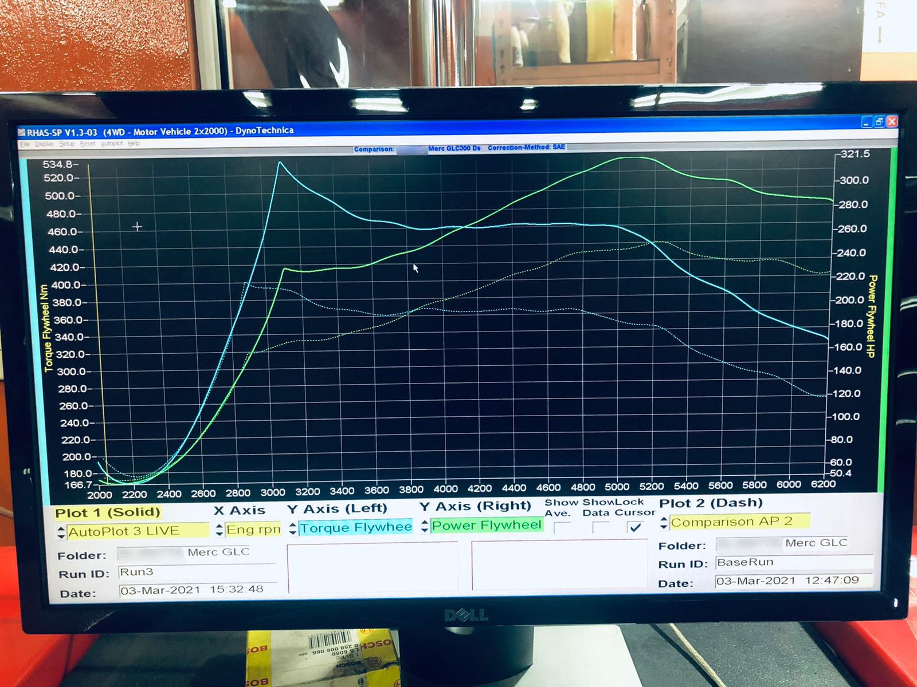Toggle the Show Ave. checkbox

562,528
